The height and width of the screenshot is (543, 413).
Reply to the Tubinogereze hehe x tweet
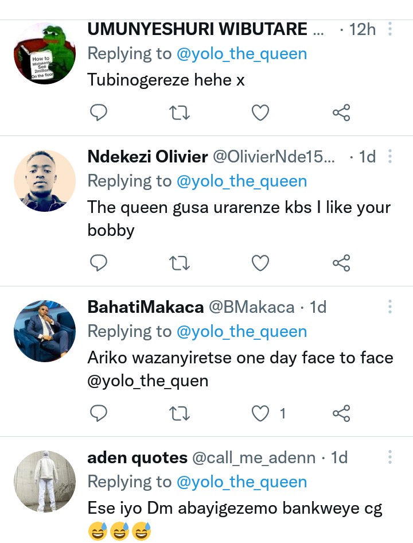(x=99, y=113)
